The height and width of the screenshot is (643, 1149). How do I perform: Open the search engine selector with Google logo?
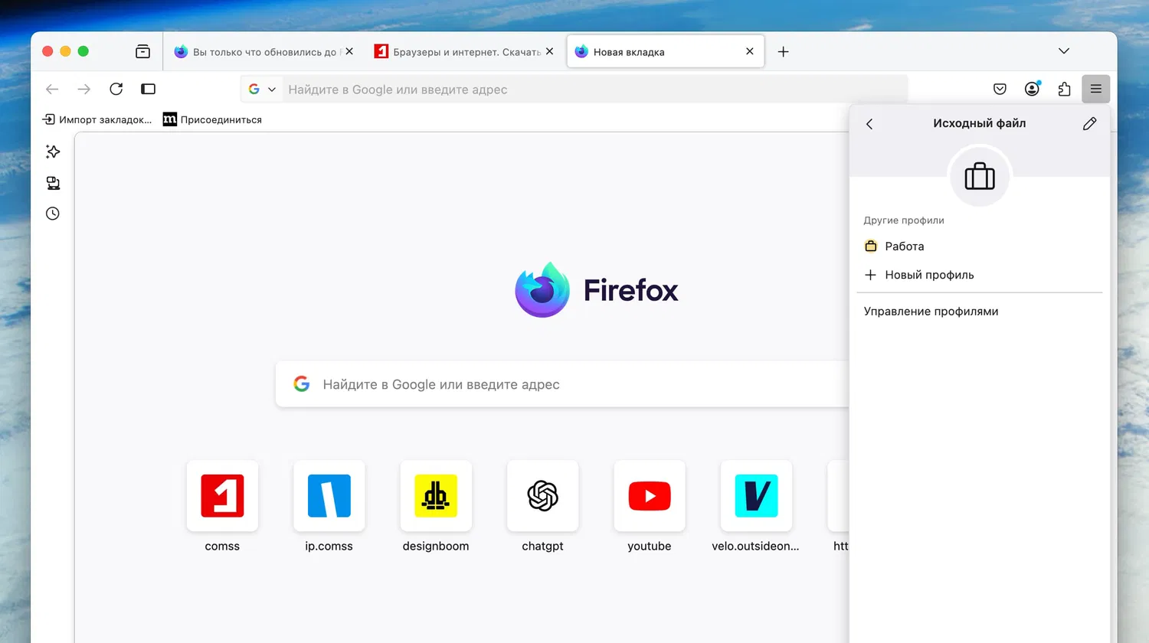[262, 89]
